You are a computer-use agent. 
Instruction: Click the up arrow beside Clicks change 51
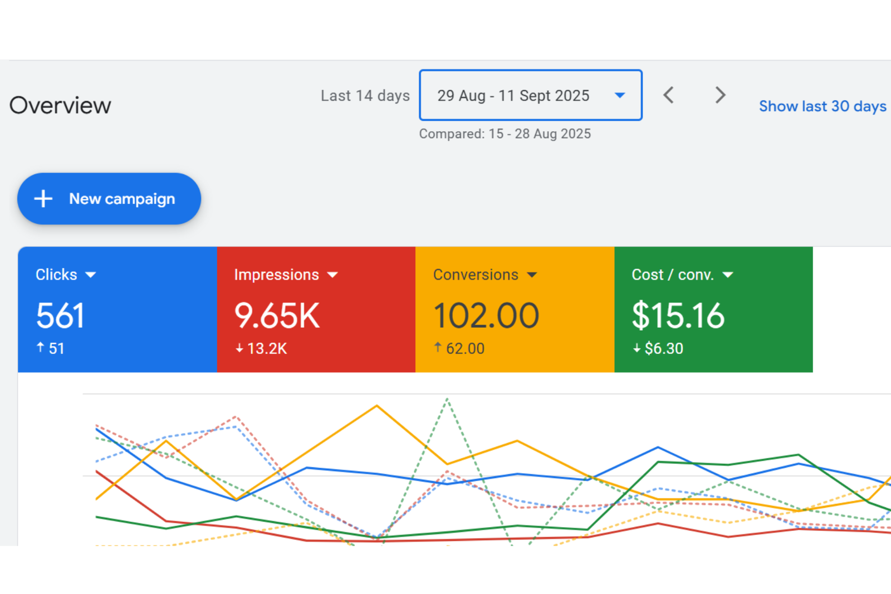(x=40, y=348)
